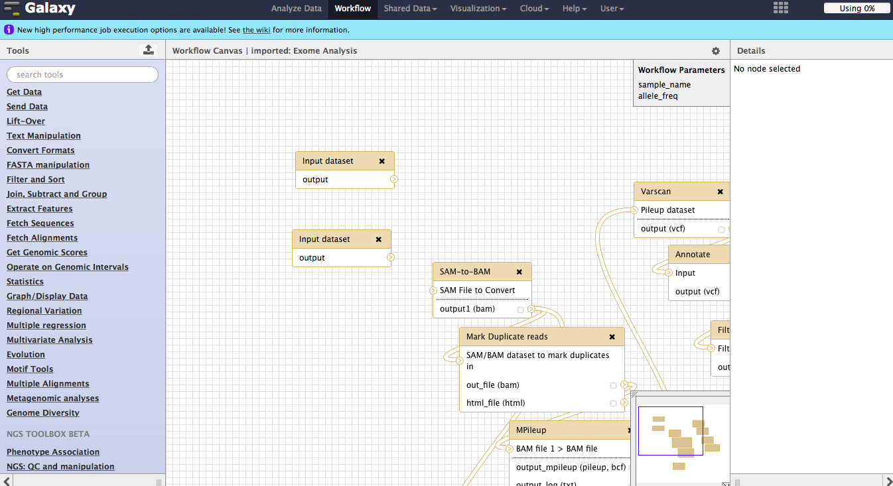Toggle out_file (bam) output checkbox
The height and width of the screenshot is (486, 893).
[613, 385]
